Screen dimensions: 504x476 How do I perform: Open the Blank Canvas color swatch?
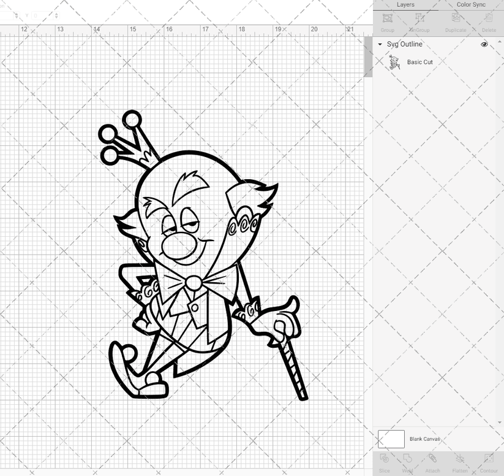391,439
